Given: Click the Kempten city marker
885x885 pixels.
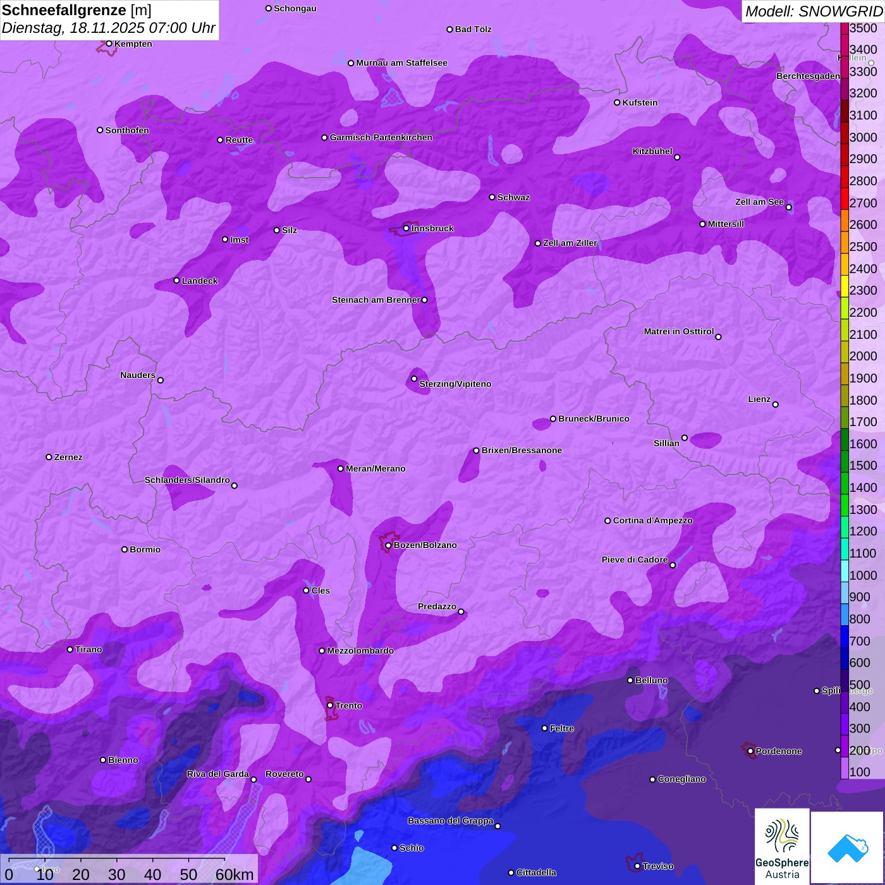Looking at the screenshot, I should pyautogui.click(x=109, y=44).
